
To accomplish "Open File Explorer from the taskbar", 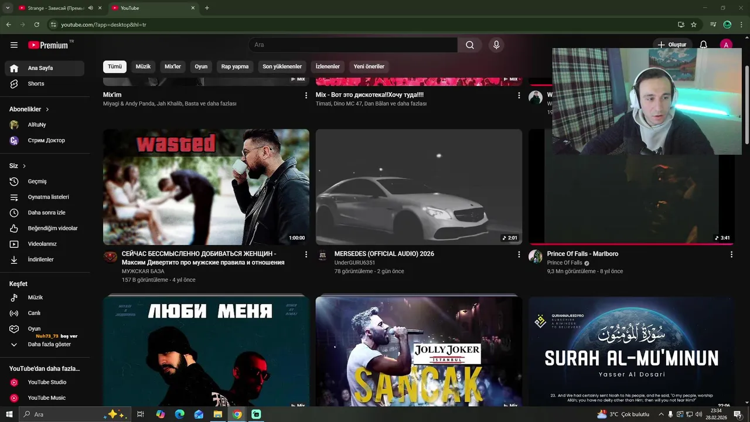I will 218,414.
